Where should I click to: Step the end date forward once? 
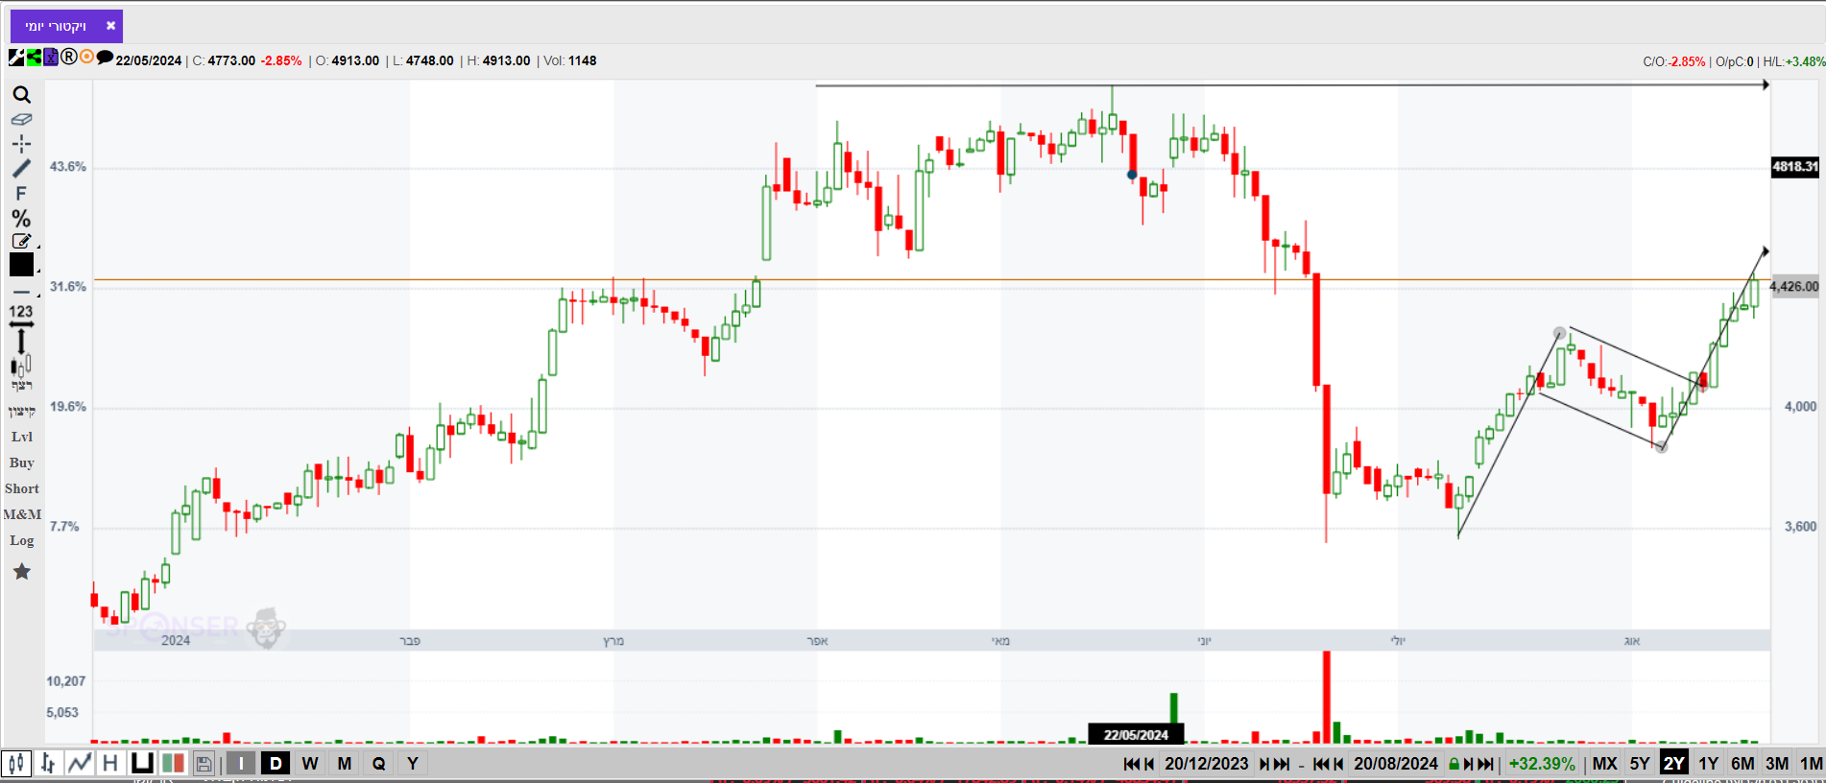pos(1469,764)
